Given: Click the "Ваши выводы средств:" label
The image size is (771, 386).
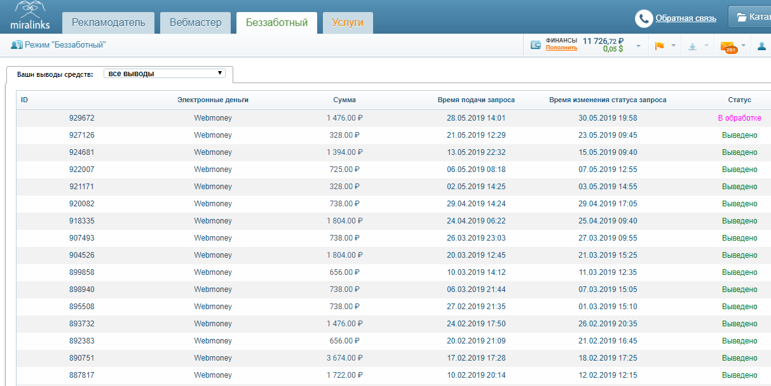Looking at the screenshot, I should pyautogui.click(x=55, y=74).
